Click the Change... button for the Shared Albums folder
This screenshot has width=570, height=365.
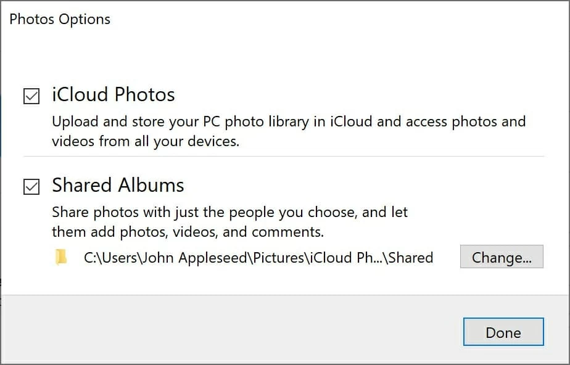pyautogui.click(x=502, y=256)
